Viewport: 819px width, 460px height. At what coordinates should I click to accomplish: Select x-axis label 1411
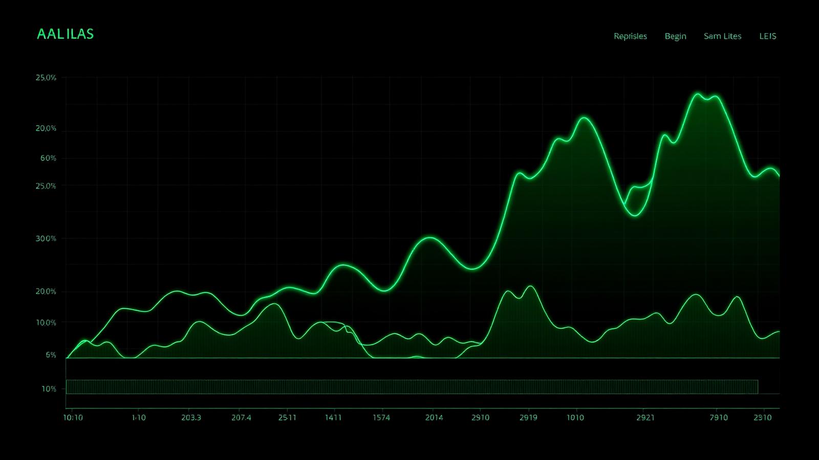333,418
